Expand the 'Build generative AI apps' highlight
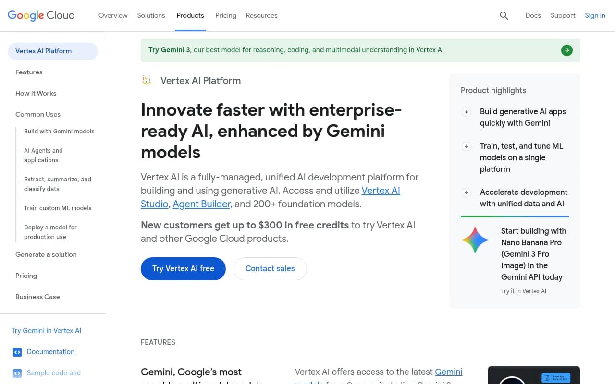 [466, 111]
